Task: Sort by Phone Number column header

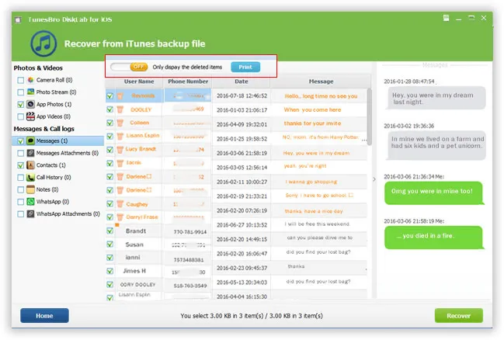Action: (188, 82)
